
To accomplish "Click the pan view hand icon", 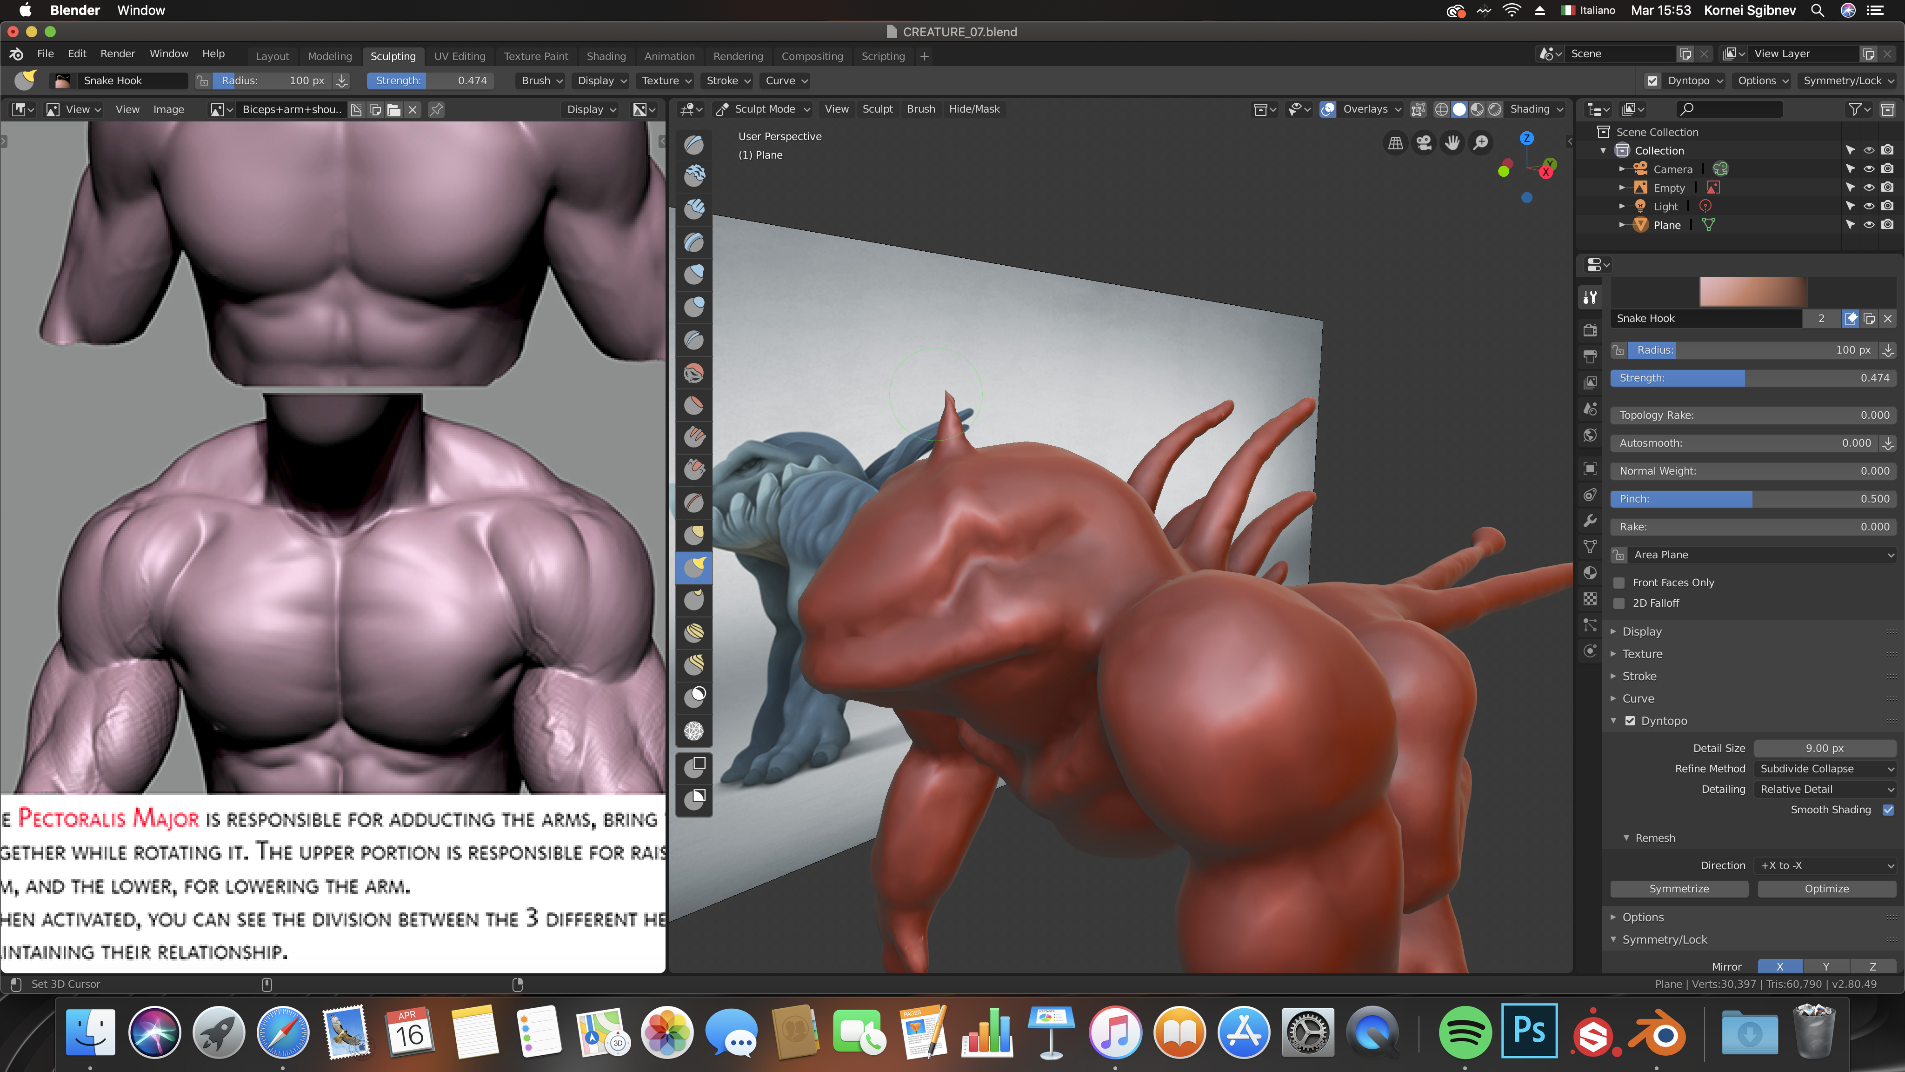I will [x=1452, y=143].
